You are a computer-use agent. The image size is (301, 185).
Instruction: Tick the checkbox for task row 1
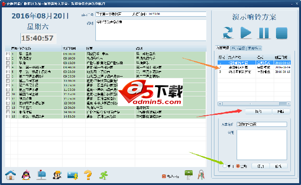pos(8,54)
